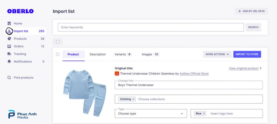Open the More Actions dropdown

[217, 54]
